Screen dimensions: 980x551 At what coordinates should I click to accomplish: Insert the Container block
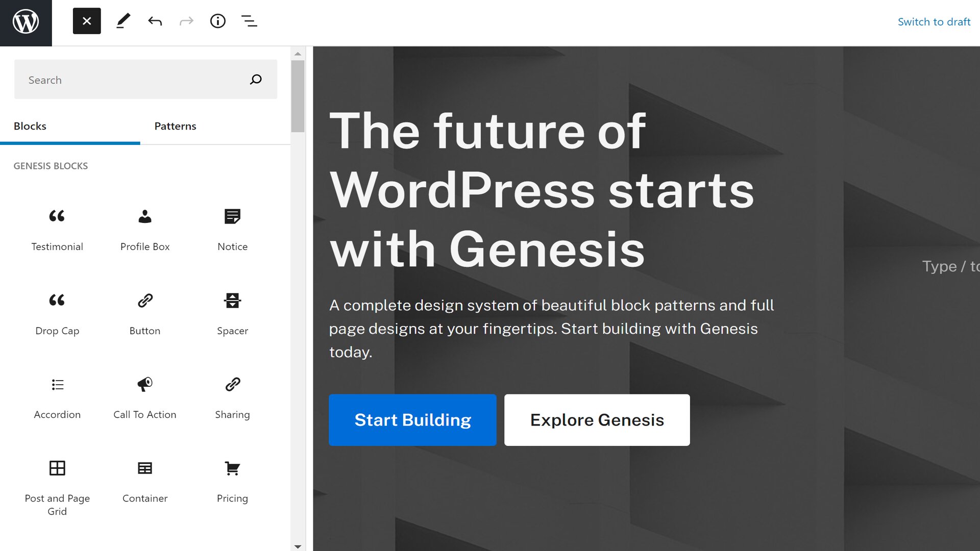pyautogui.click(x=145, y=482)
